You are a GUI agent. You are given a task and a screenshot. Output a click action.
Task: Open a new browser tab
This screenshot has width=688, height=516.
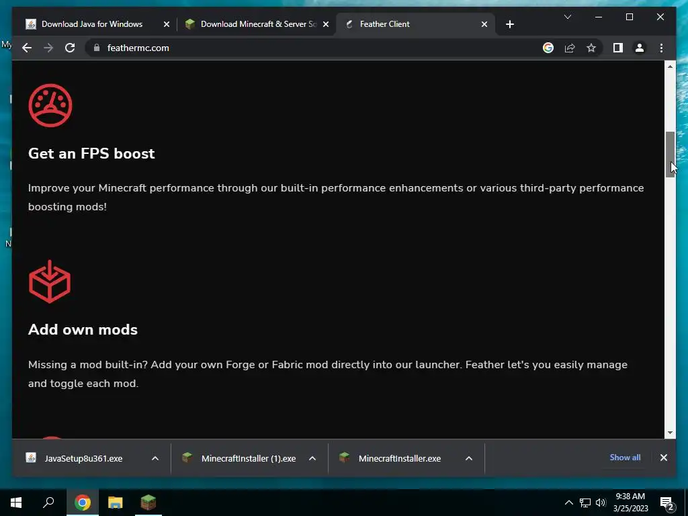[509, 24]
